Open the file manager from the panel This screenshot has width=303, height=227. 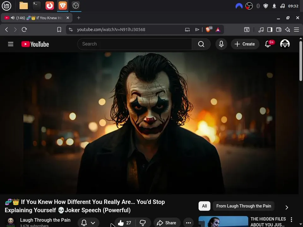click(24, 6)
